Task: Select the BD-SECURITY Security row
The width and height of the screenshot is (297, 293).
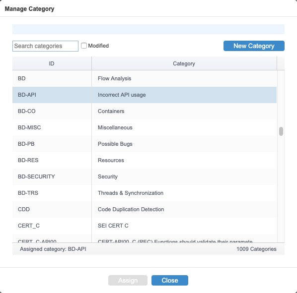Action: pos(145,176)
